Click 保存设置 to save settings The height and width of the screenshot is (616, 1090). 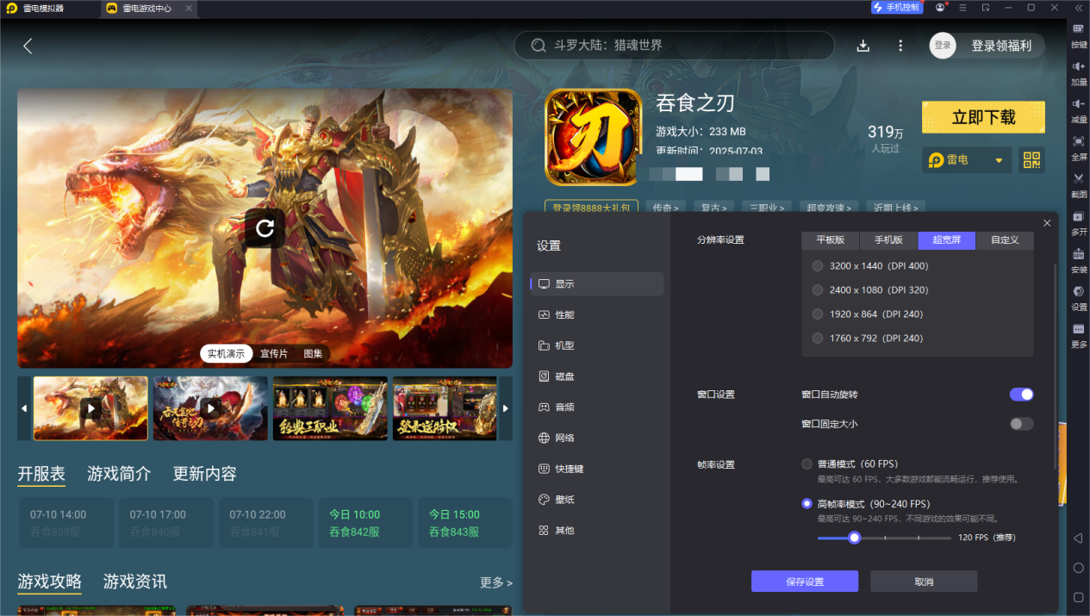(805, 582)
